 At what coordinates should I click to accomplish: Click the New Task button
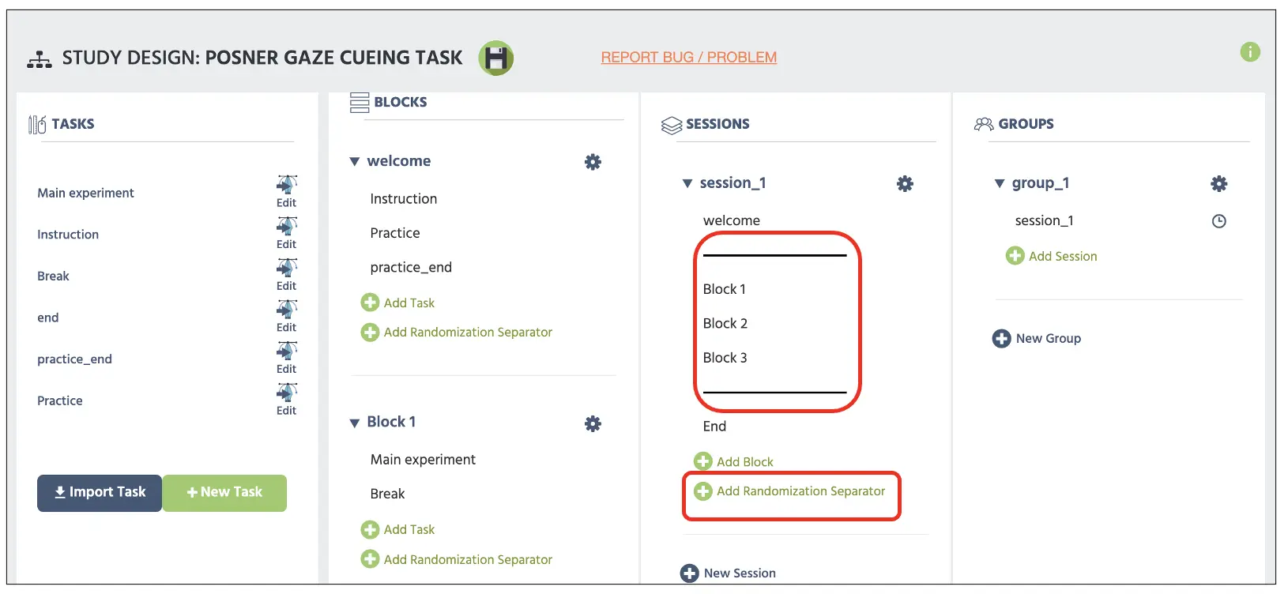point(224,493)
